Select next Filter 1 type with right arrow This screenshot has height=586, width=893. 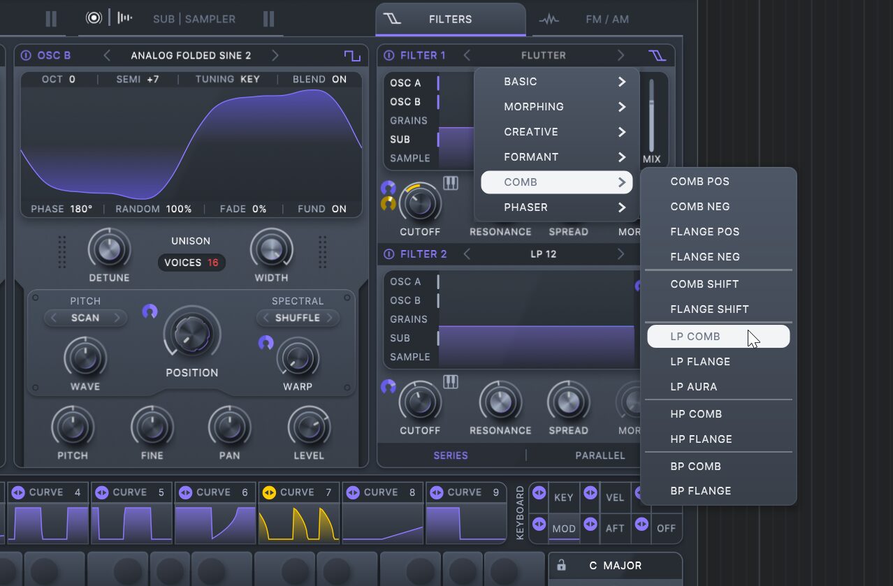[620, 56]
